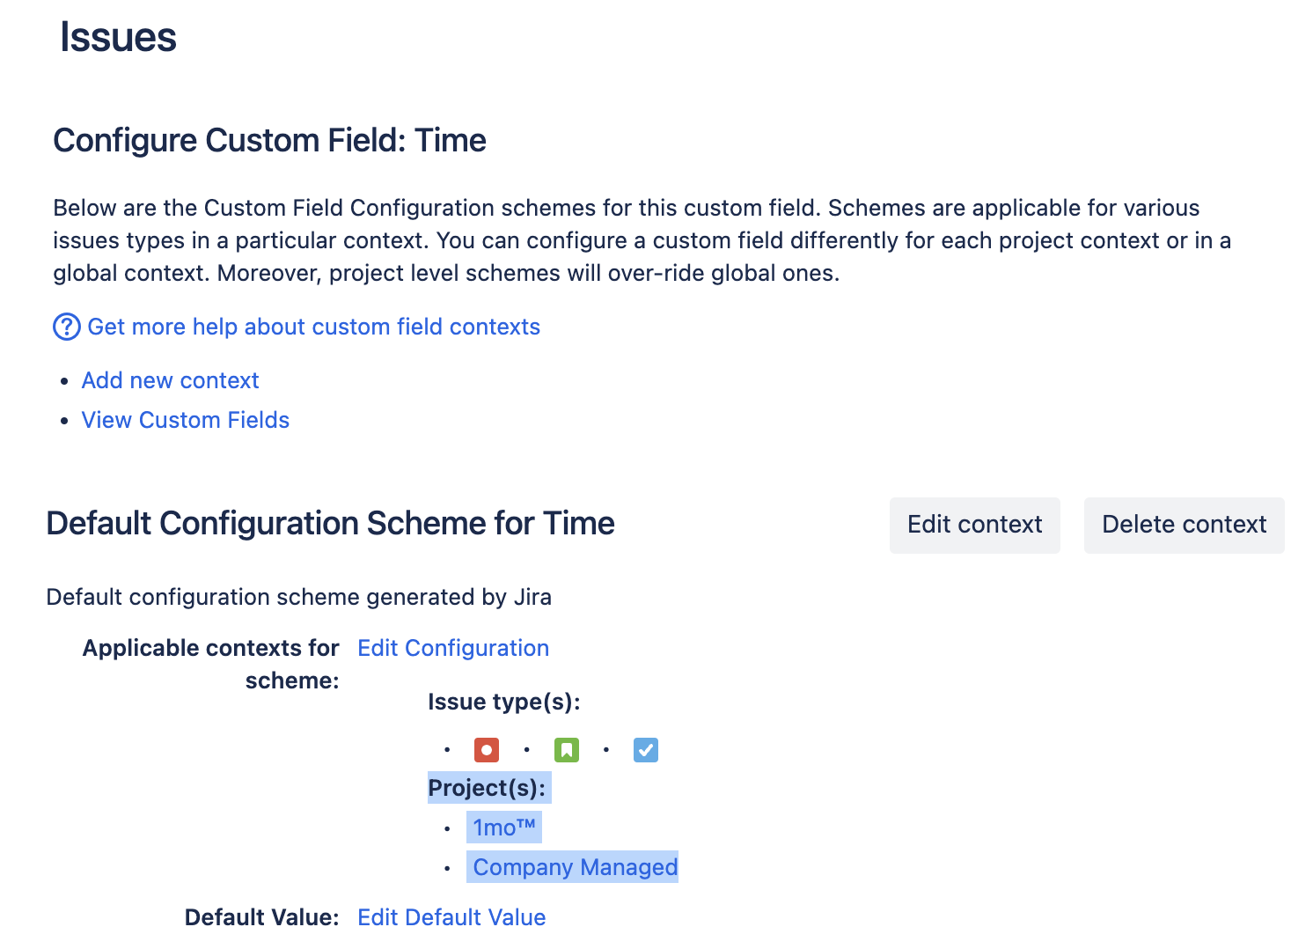This screenshot has width=1313, height=949.
Task: Open the Company Managed project link
Action: [x=576, y=867]
